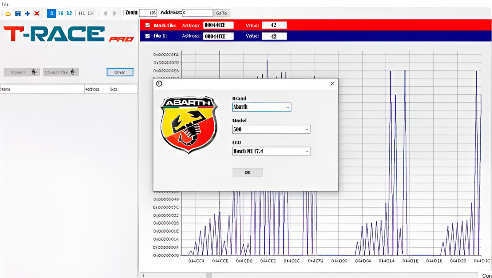
Task: Open a file using the folder icon
Action: 8,13
